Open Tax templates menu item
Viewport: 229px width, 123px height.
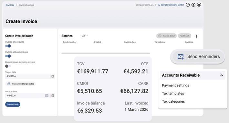[173, 94]
